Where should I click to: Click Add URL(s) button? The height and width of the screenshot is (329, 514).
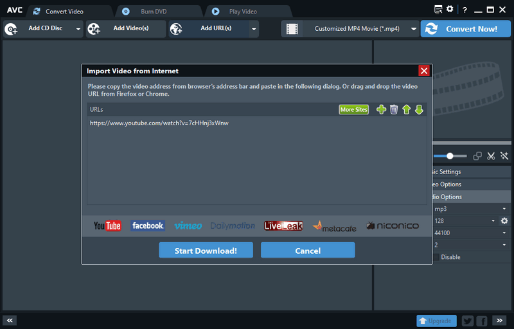pyautogui.click(x=209, y=29)
